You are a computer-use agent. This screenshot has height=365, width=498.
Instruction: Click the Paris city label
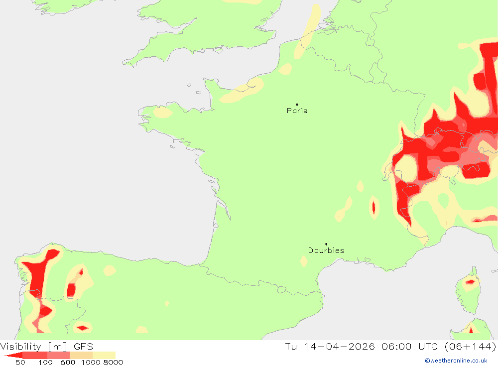297,111
